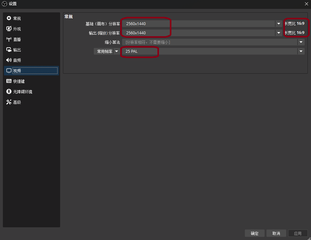Click the window resize grip corner
The width and height of the screenshot is (311, 240).
309,238
